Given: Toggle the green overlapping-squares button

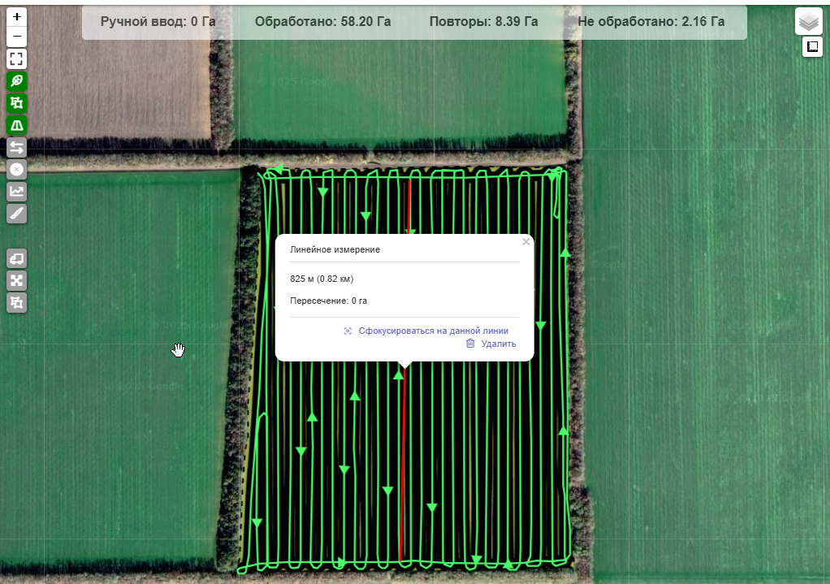Looking at the screenshot, I should [x=17, y=103].
